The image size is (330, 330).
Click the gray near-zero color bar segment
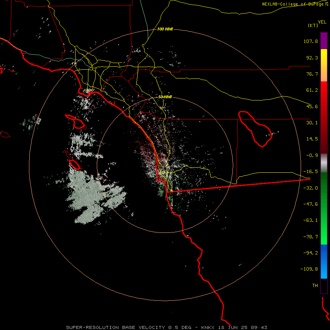click(x=324, y=163)
